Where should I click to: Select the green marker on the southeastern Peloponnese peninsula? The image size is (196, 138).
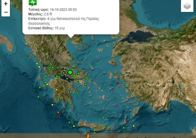pos(70,104)
